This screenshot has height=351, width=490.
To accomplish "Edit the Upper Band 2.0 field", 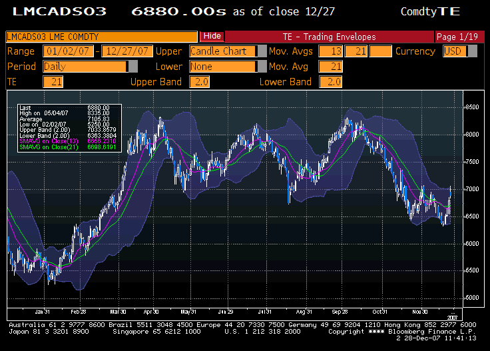I will point(199,82).
